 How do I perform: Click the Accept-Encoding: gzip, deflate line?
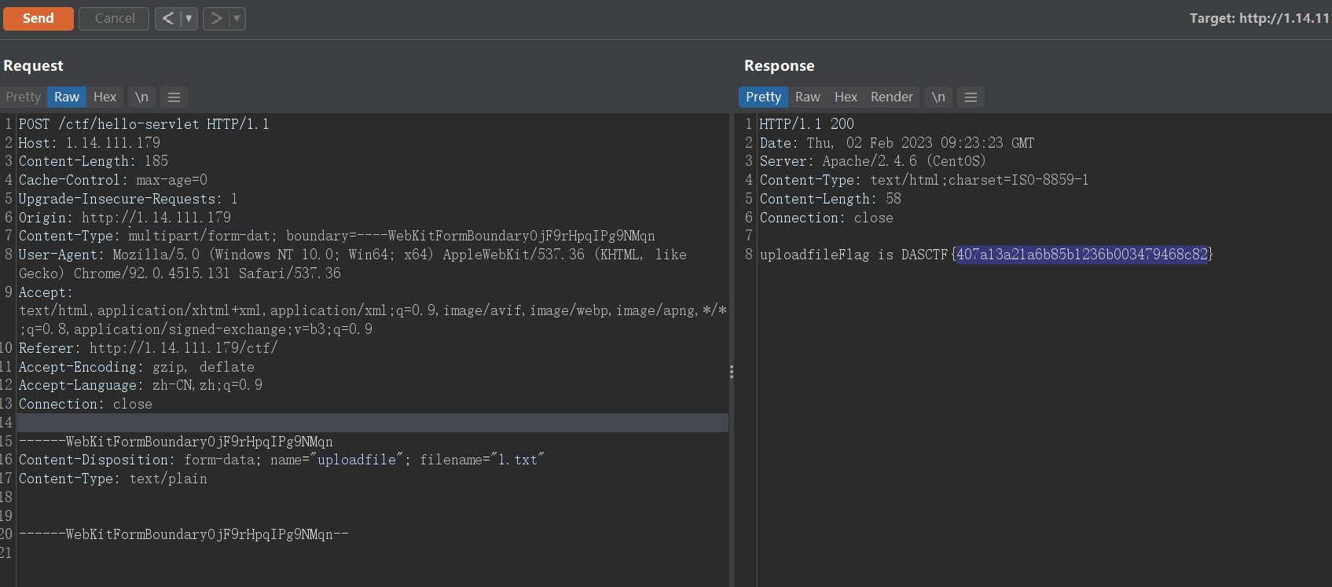point(137,367)
